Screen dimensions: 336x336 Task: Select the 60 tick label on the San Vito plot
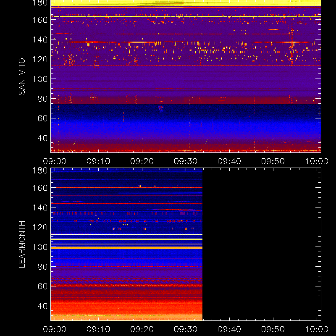(x=42, y=118)
